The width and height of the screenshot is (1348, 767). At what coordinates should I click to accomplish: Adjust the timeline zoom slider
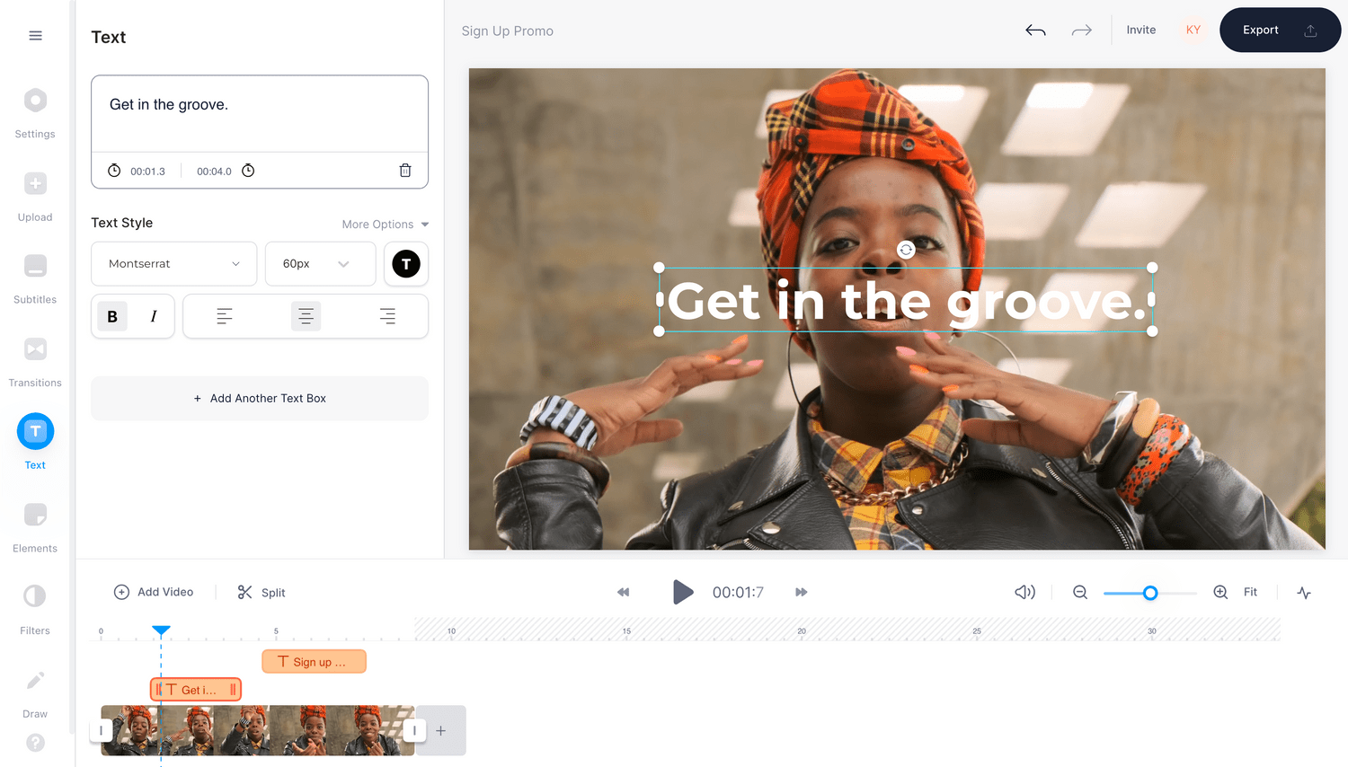click(x=1150, y=593)
